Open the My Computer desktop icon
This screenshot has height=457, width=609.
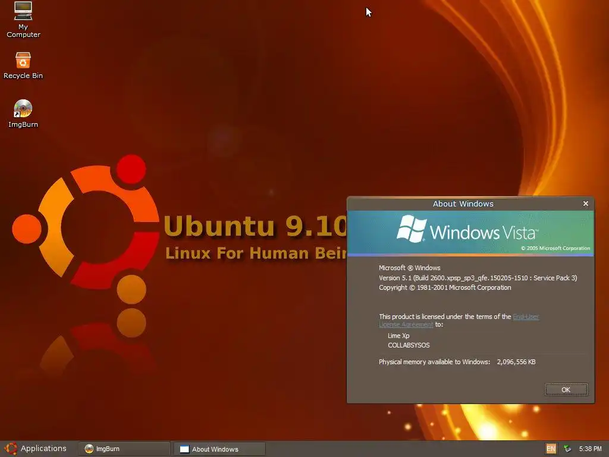(23, 20)
